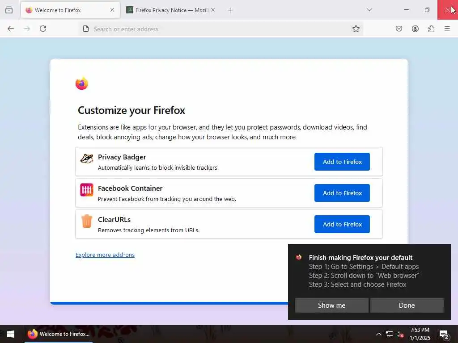The image size is (458, 343).
Task: Click the 'Facebook Container' extension name
Action: coord(130,188)
